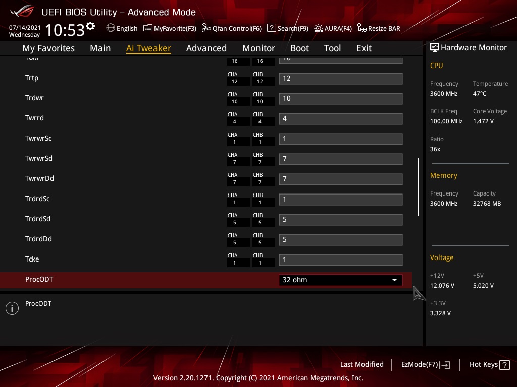
Task: Edit the Trdwr value field
Action: (x=341, y=98)
